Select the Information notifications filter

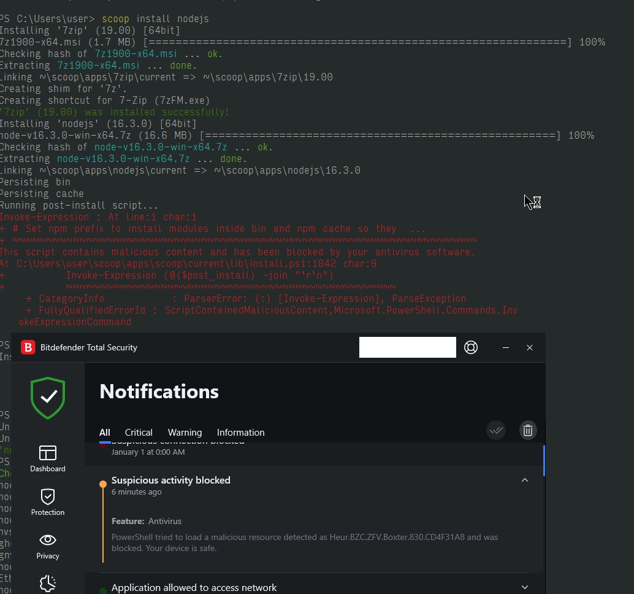pyautogui.click(x=240, y=433)
